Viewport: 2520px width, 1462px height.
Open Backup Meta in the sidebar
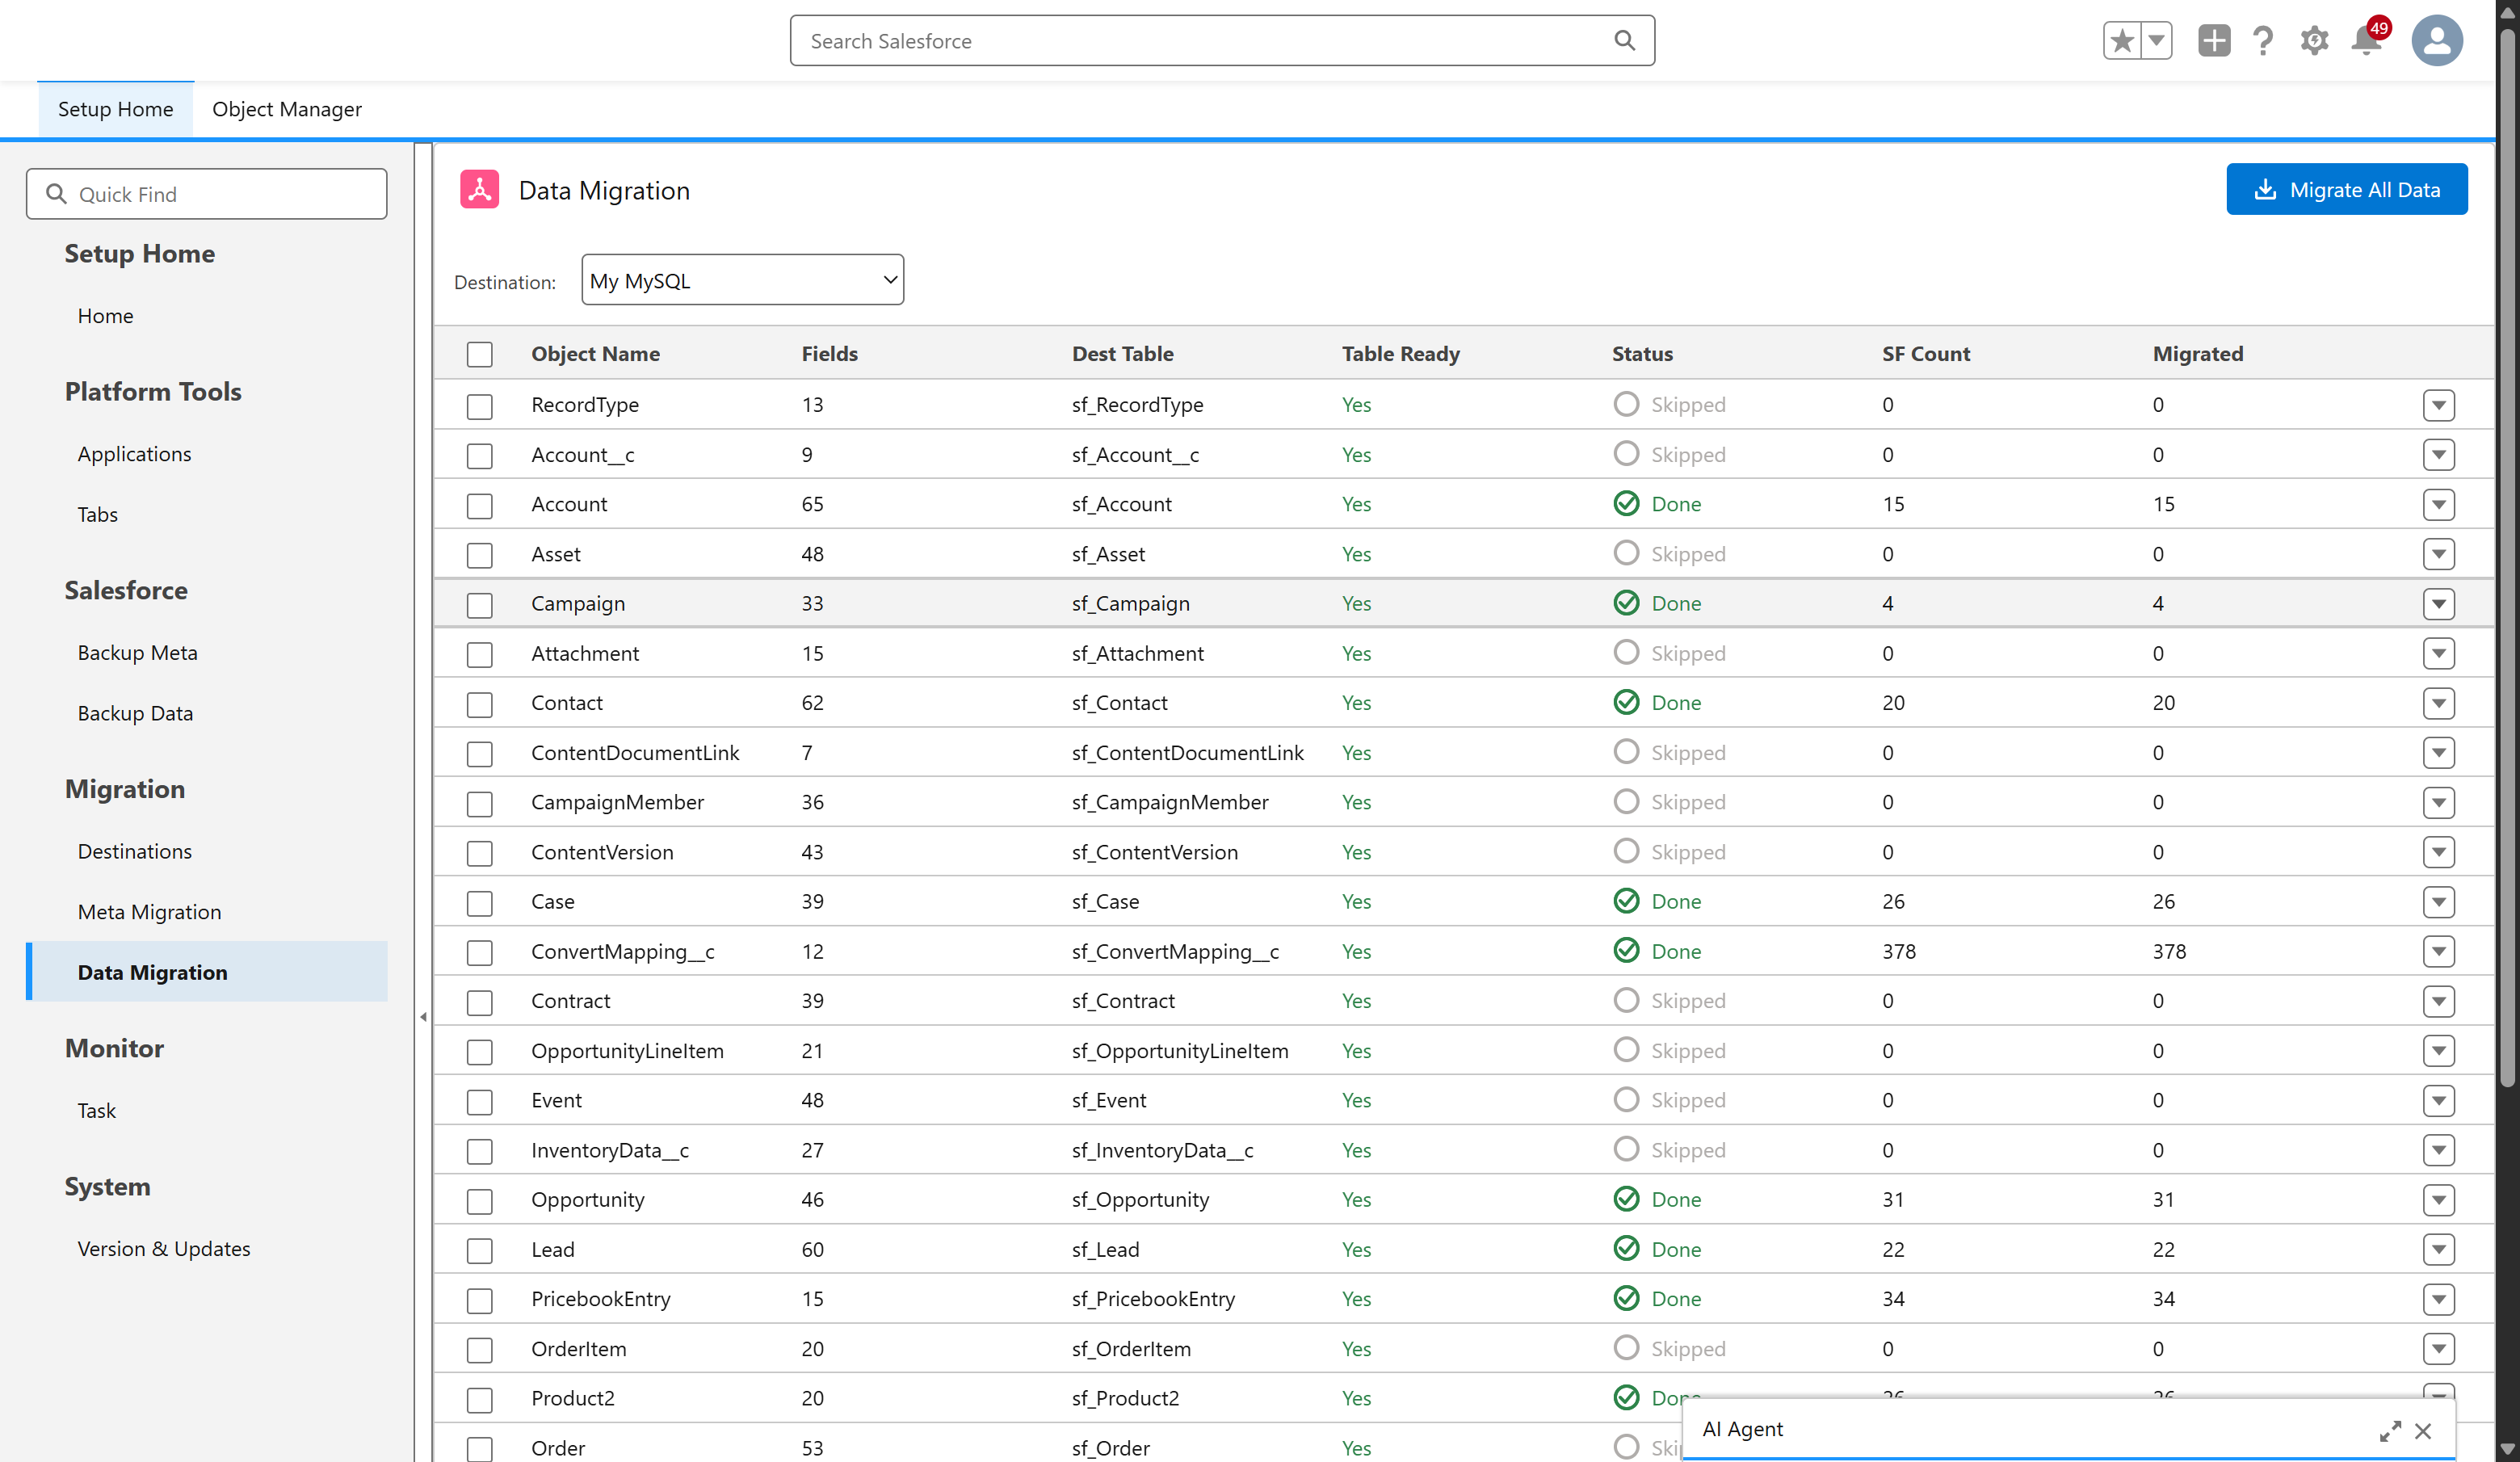coord(138,652)
